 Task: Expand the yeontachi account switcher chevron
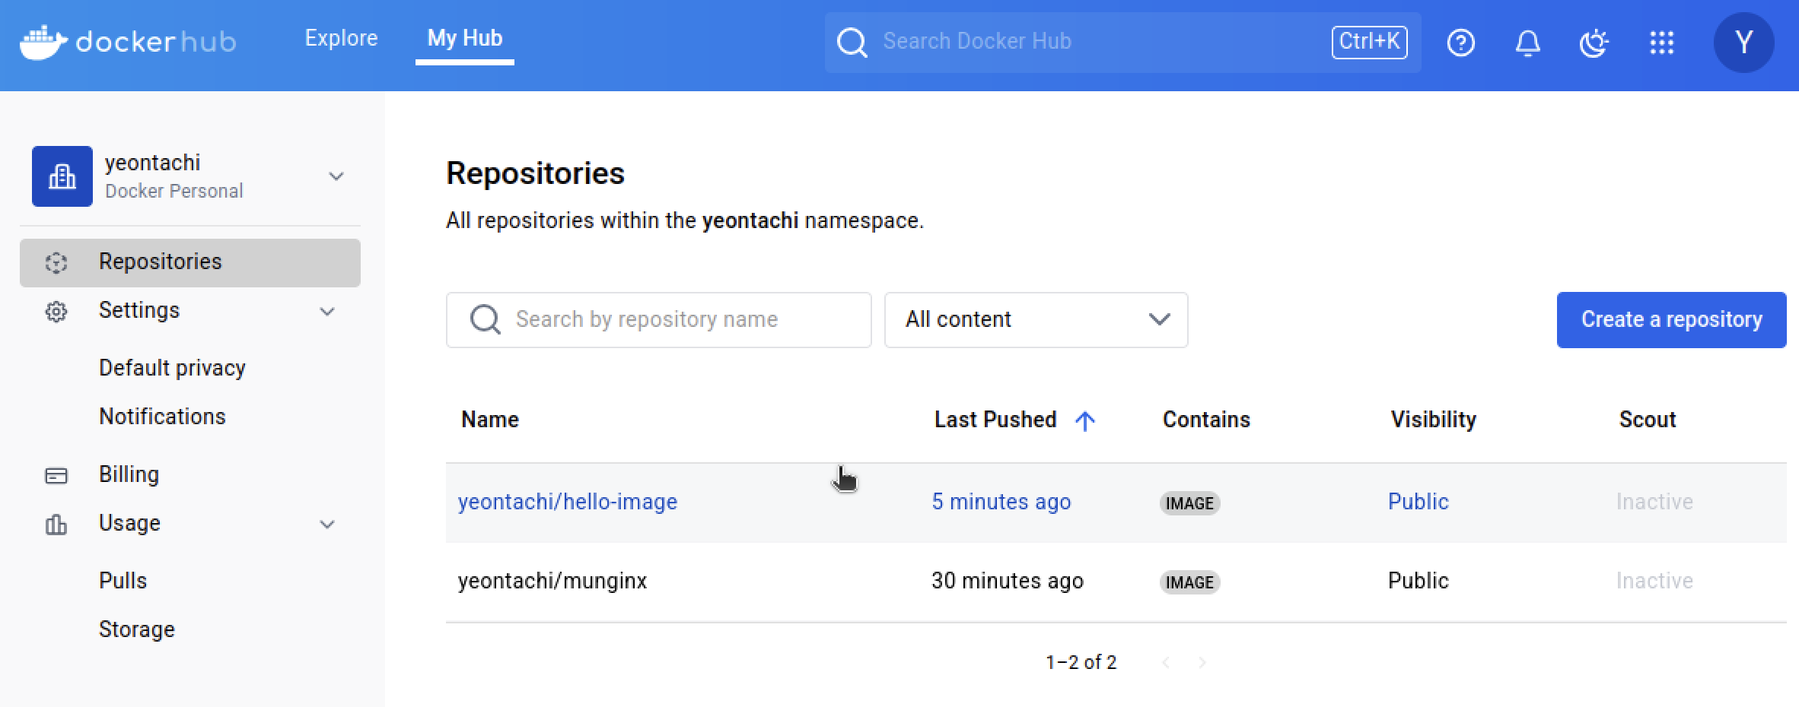point(336,176)
